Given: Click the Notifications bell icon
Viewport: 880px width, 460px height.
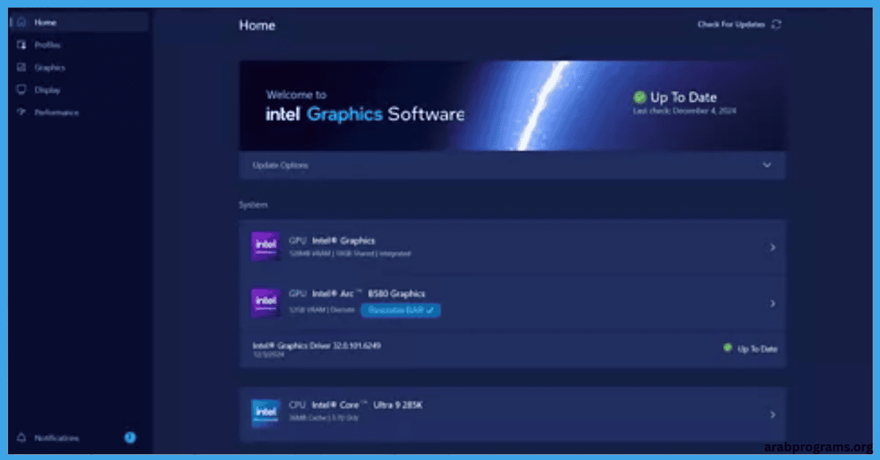Looking at the screenshot, I should click(21, 437).
